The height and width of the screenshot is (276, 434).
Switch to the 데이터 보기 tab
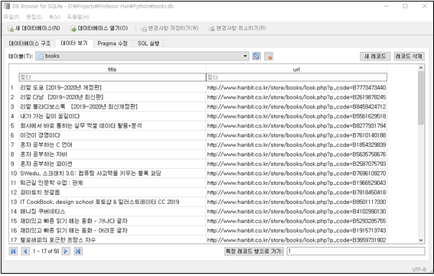[74, 43]
